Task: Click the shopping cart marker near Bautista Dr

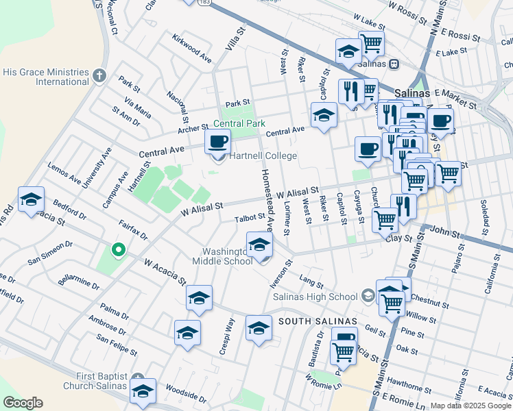Action: (343, 353)
